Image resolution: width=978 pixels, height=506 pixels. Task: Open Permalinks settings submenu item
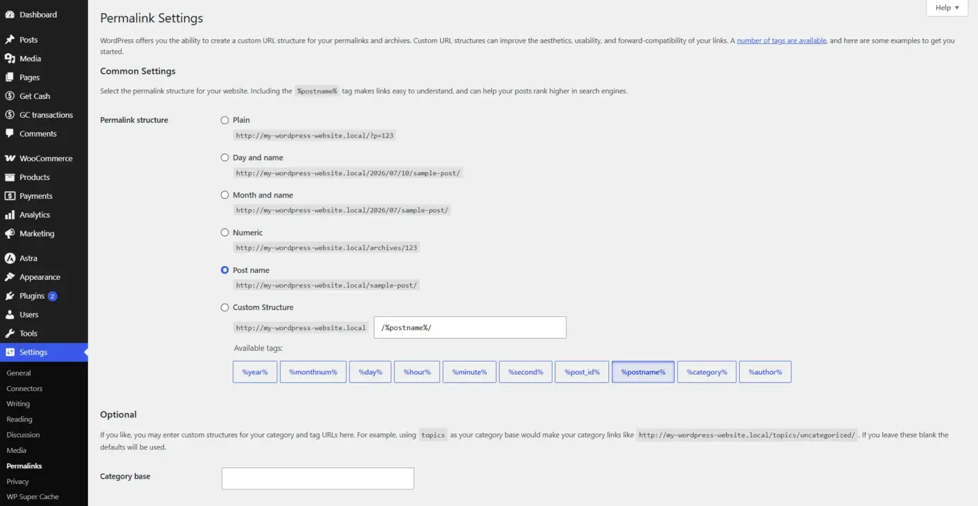[x=24, y=466]
